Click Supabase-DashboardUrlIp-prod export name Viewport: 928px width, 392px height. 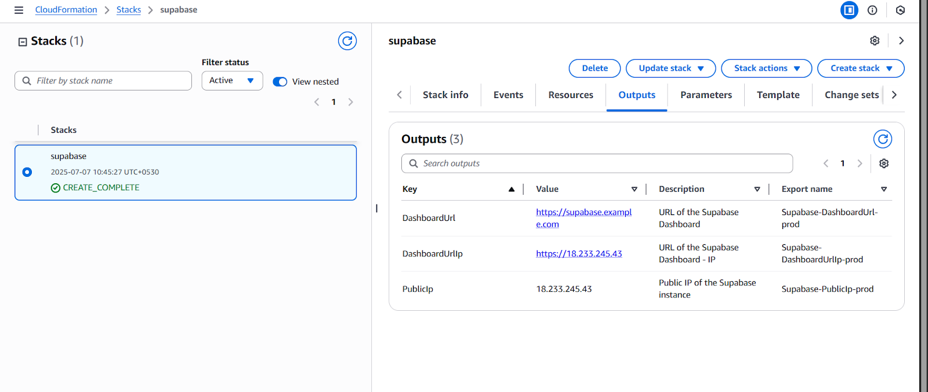(822, 254)
